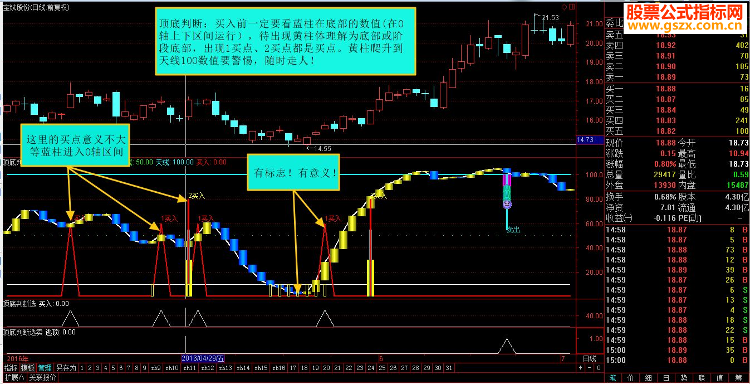This screenshot has width=750, height=384.
Task: Click the 顶底判断选卖 逃顶: 0.00 sub-indicator title
Action: click(39, 332)
